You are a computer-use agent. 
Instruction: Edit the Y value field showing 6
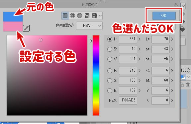click(160, 91)
